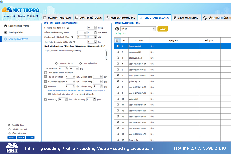Select the user3026395740405 row
Screen dimensions: 231x154
[172, 70]
